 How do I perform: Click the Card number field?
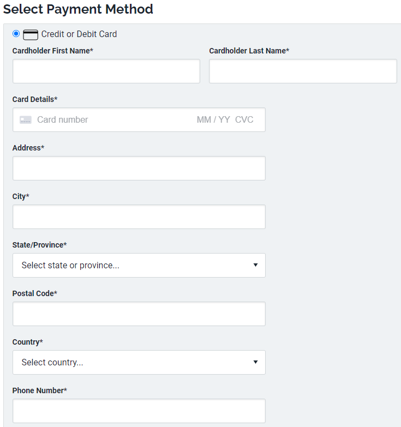click(x=109, y=120)
